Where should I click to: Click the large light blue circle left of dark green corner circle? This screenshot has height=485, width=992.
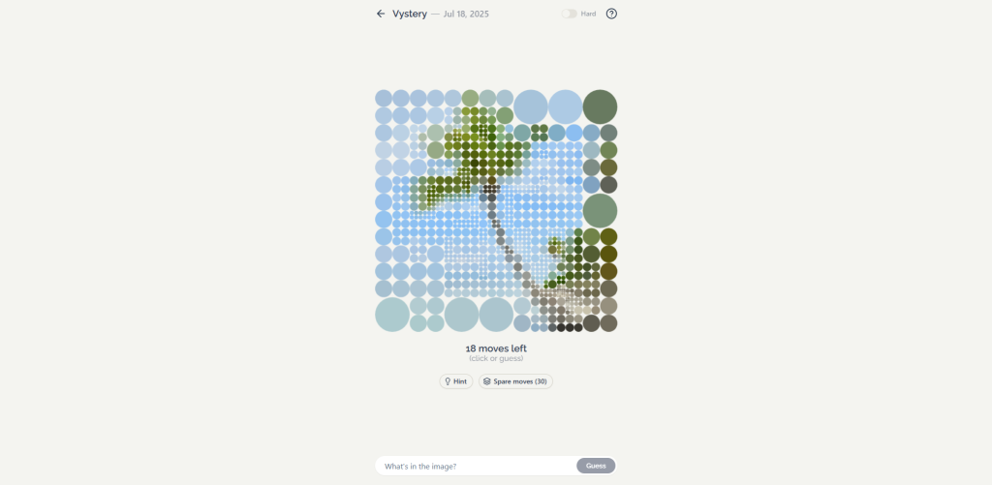(x=565, y=106)
